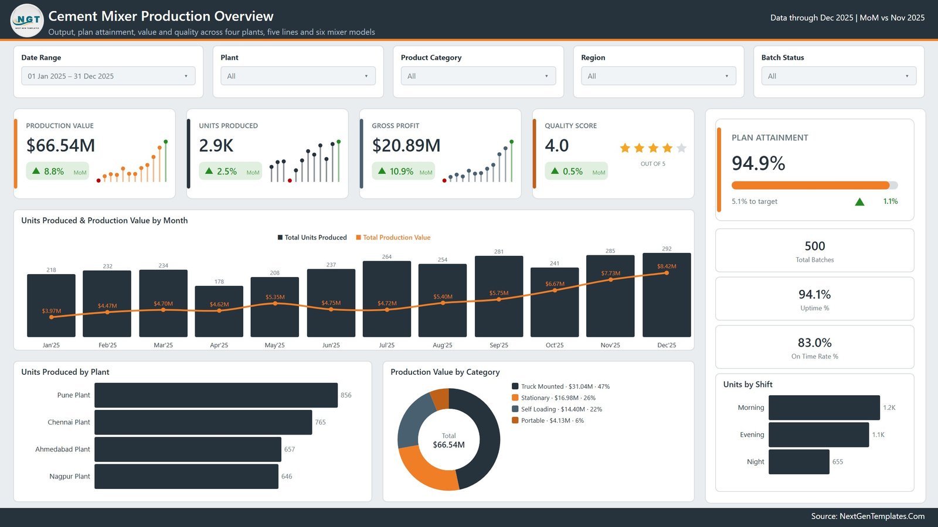Select the Sep'25 bar showing 281 units

(499, 296)
